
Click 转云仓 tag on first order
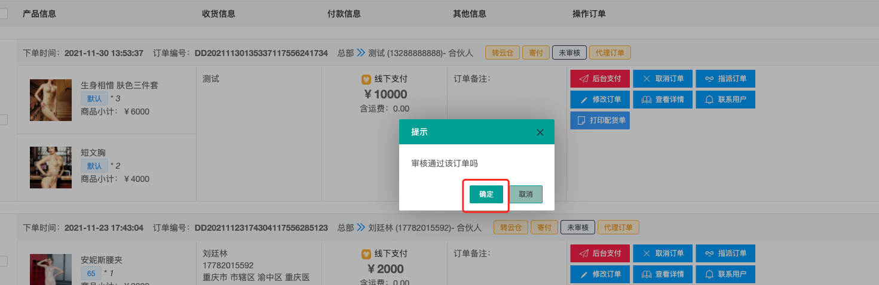point(503,52)
